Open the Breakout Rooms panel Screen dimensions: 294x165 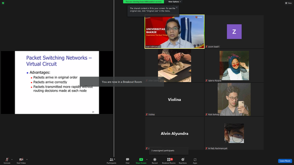169,160
